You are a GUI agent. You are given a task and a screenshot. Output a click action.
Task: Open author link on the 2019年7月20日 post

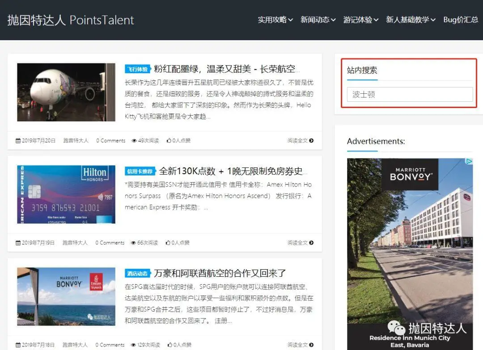[x=76, y=141]
